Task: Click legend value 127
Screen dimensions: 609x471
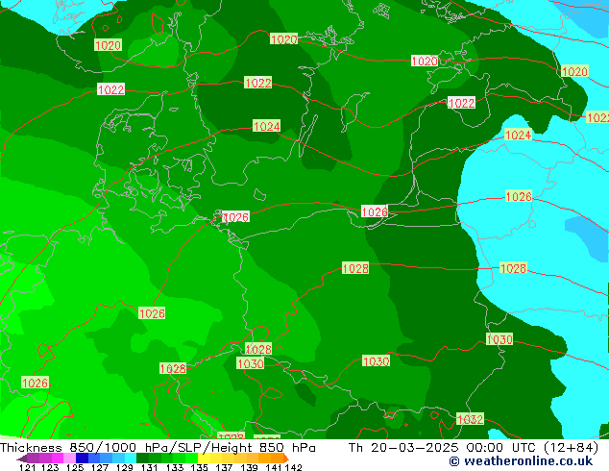Action: click(100, 467)
